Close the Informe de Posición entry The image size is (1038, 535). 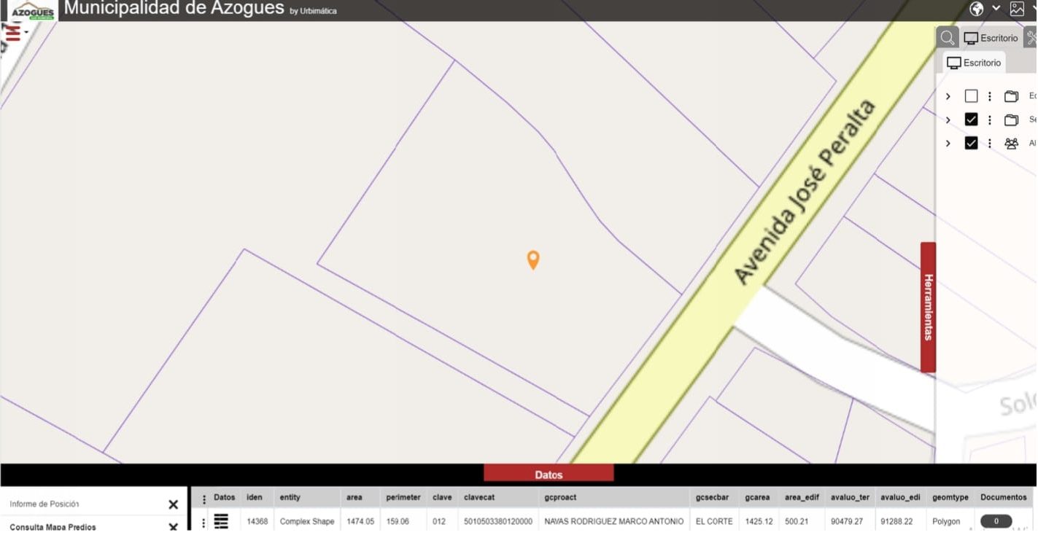[x=173, y=504]
